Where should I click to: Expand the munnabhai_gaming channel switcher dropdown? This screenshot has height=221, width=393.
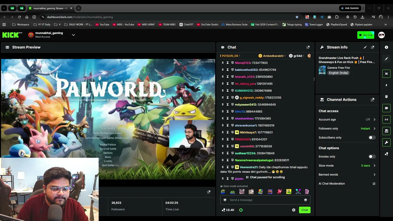pyautogui.click(x=73, y=35)
